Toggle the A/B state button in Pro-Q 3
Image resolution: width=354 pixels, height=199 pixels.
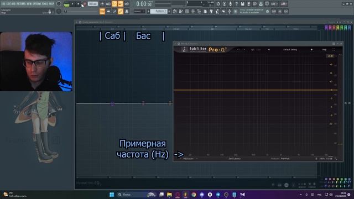point(253,50)
